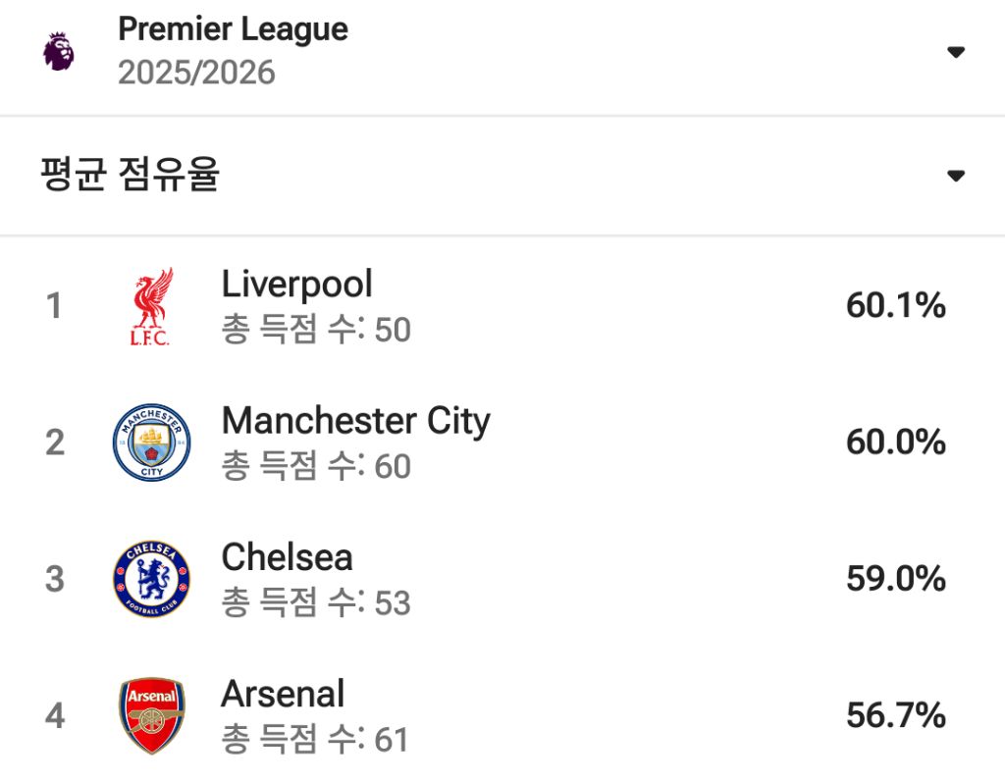
Task: Click the Manchester City club badge
Action: [151, 443]
